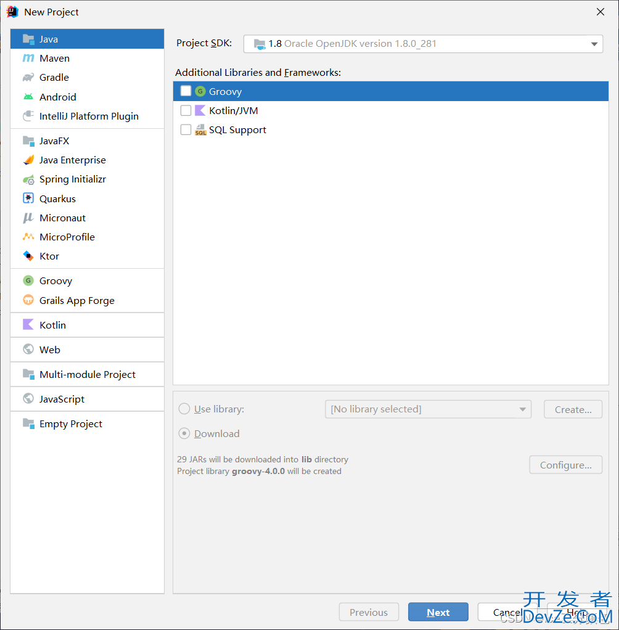The image size is (619, 630).
Task: Close the New Project dialog
Action: click(600, 12)
